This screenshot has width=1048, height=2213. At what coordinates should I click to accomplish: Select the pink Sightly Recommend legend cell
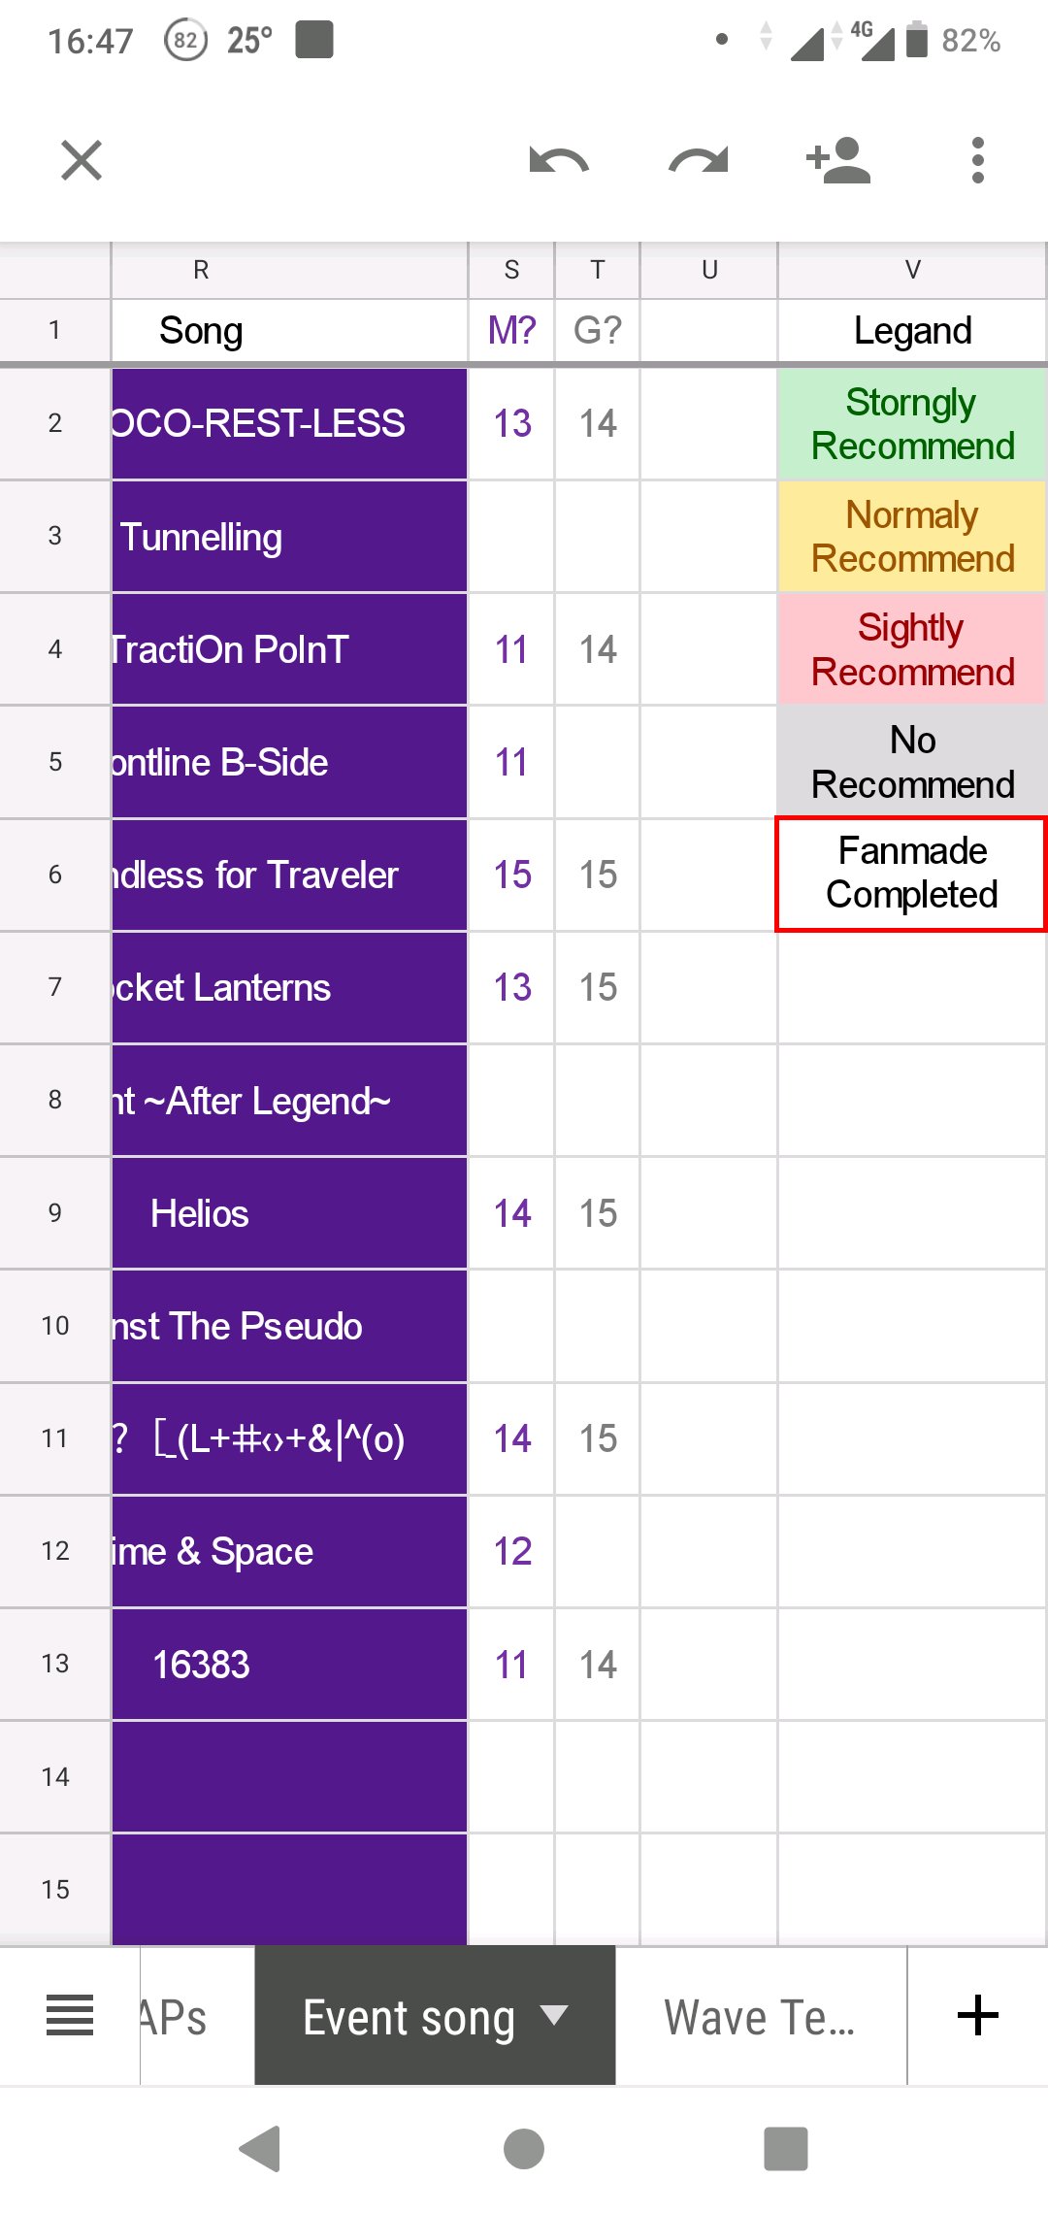tap(912, 649)
